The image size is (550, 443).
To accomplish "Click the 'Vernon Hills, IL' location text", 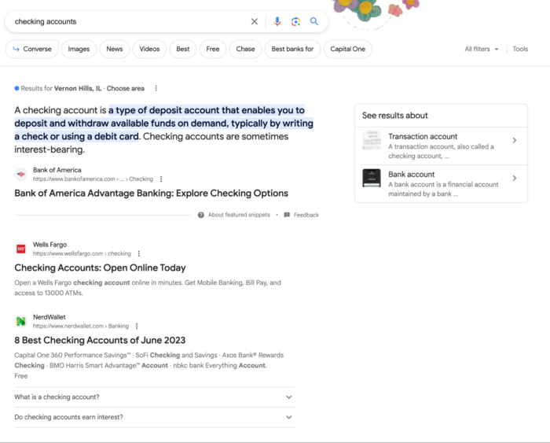I will click(78, 89).
